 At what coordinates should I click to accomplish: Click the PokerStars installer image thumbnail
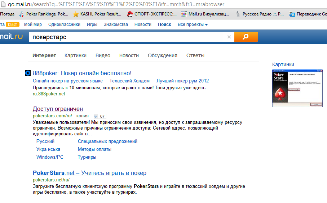pyautogui.click(x=297, y=88)
